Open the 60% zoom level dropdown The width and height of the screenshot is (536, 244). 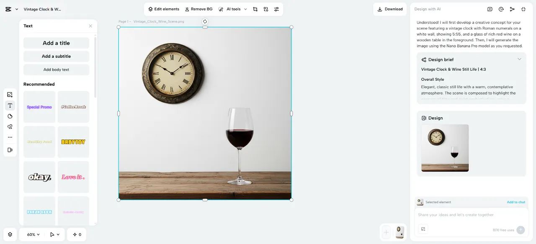[33, 234]
